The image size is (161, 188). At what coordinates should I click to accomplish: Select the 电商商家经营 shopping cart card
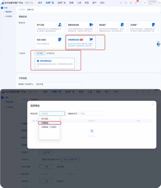pos(81,42)
